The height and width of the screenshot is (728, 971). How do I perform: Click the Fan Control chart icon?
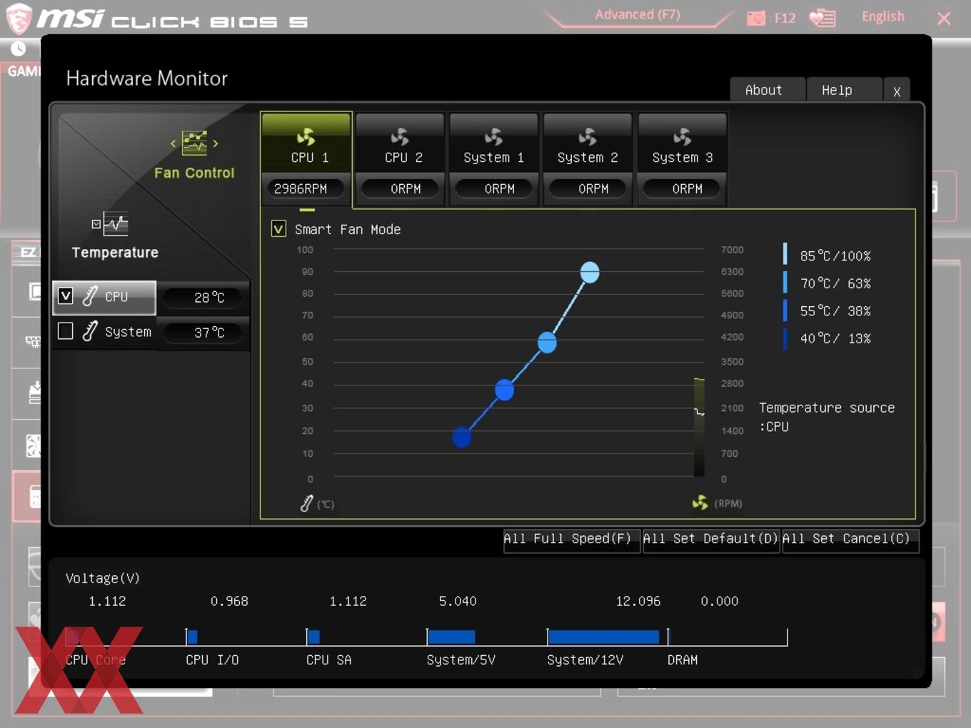194,143
